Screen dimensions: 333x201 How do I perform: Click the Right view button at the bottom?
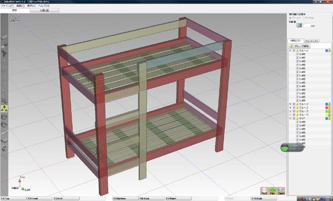(x=179, y=199)
